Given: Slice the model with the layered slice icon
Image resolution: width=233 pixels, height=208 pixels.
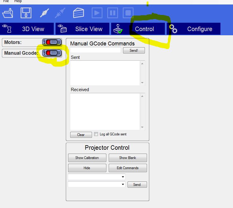Looking at the screenshot, I should pyautogui.click(x=79, y=13).
